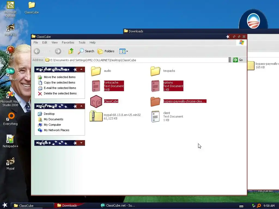
Task: Select the client text document
Action: 167,116
